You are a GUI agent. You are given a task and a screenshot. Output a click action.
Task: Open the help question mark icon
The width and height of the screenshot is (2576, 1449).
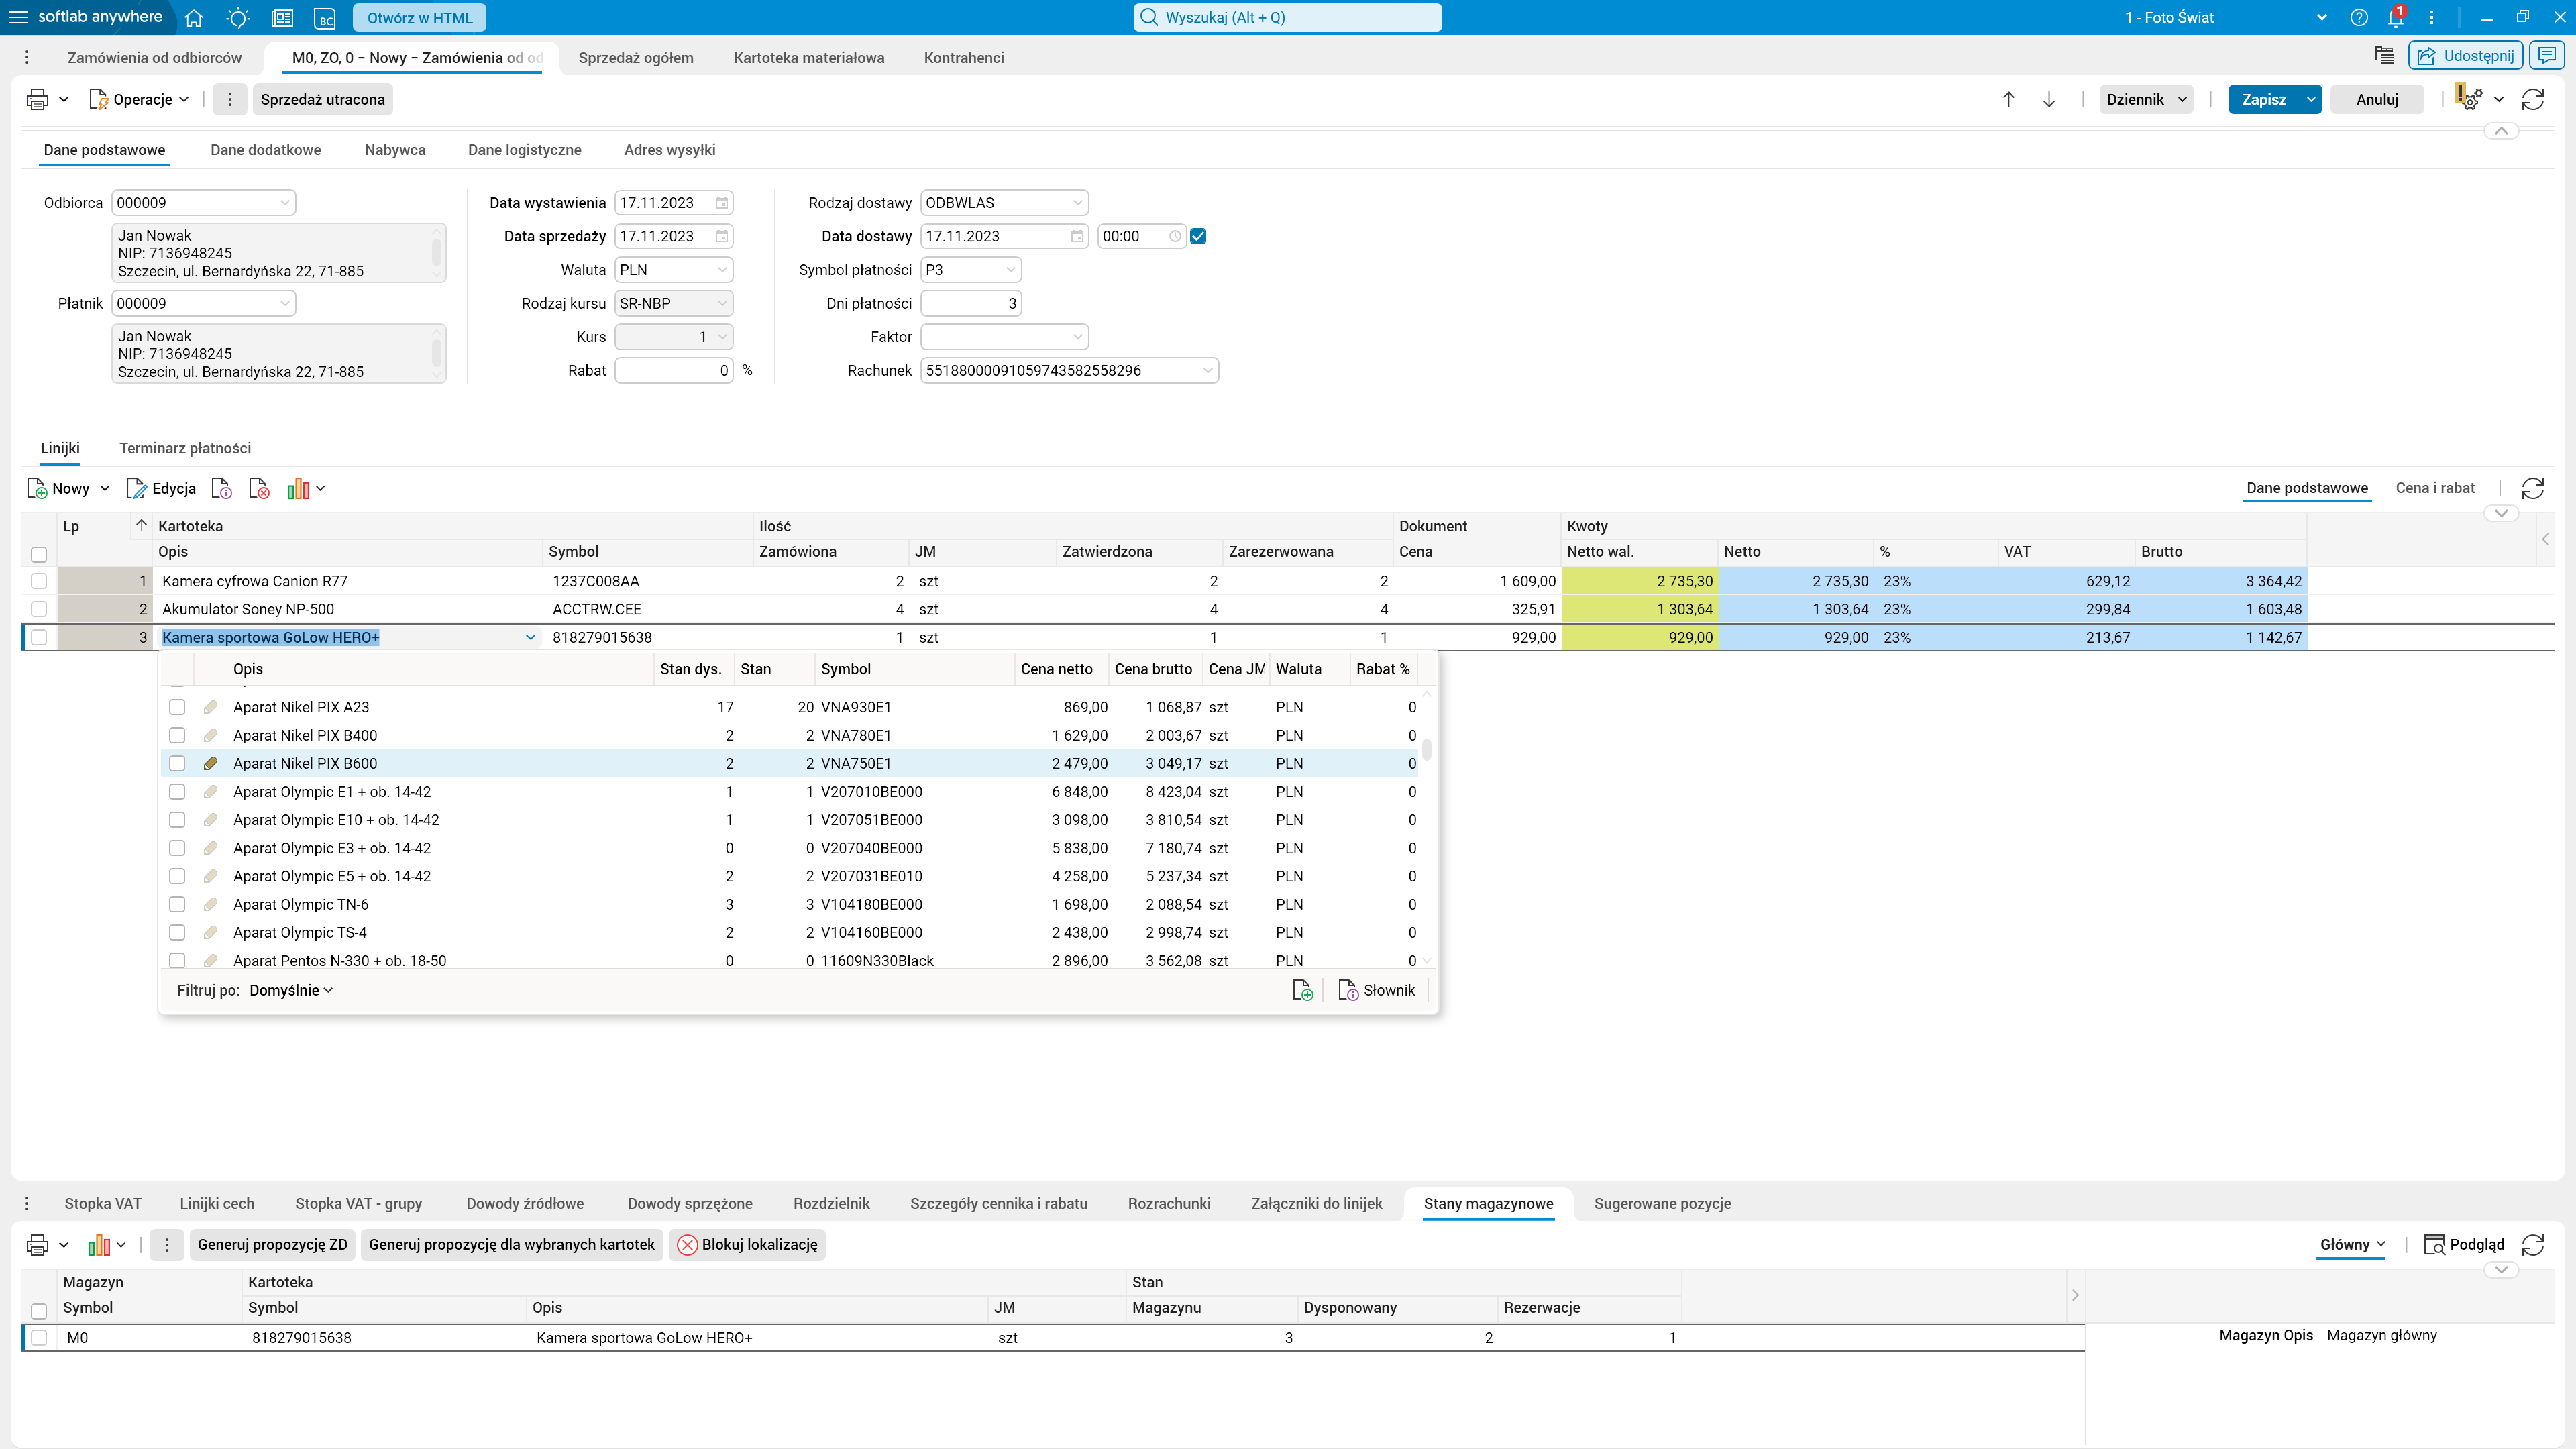[x=2358, y=18]
